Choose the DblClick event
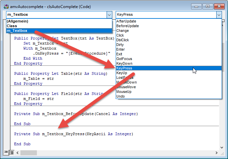Screen dimensions: 228x159 pos(124,40)
